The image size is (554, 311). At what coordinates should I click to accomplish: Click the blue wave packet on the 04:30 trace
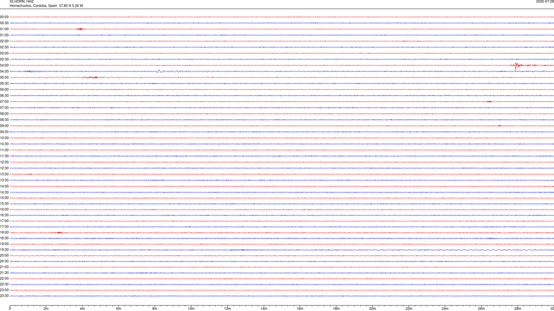pyautogui.click(x=159, y=71)
